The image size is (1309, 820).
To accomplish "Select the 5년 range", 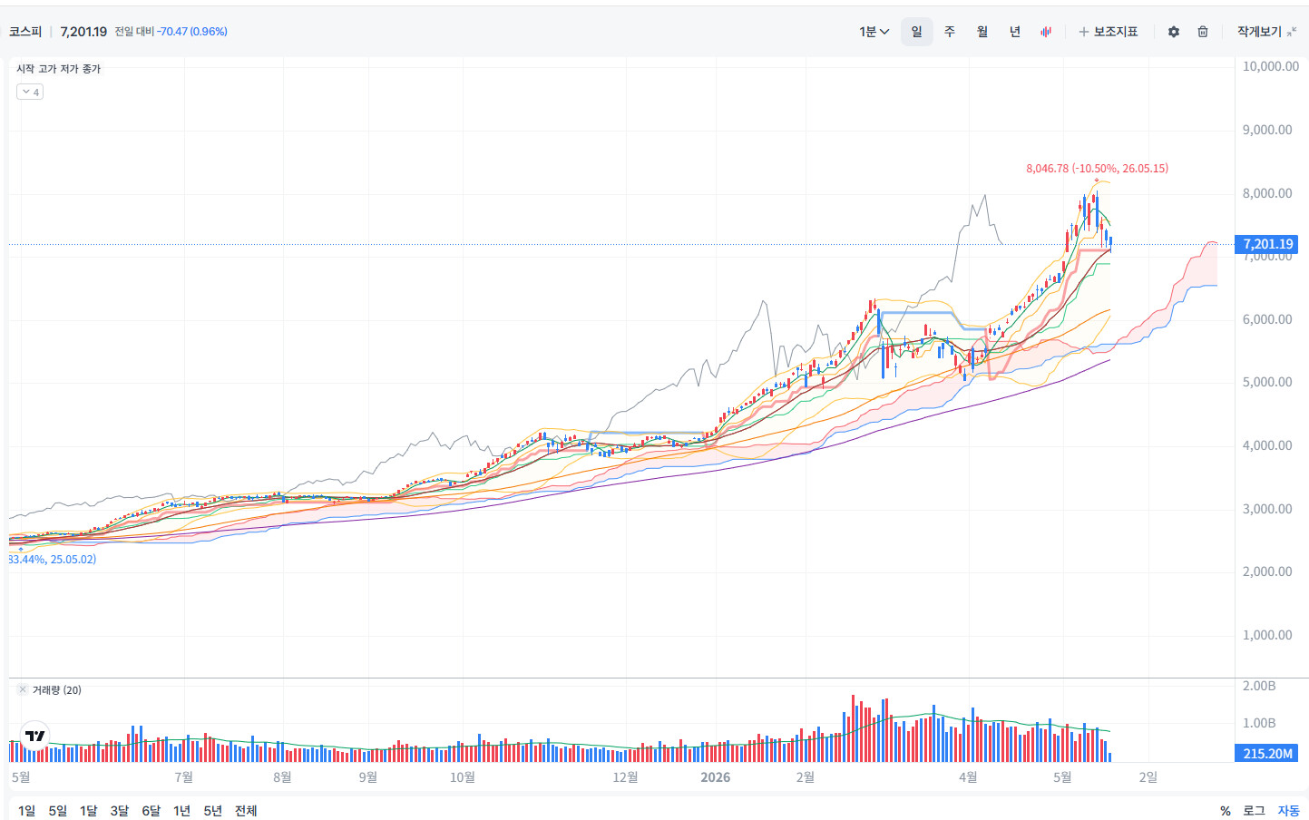I will pyautogui.click(x=212, y=810).
